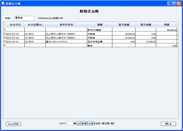Go to next page with 次頁

tap(91, 123)
